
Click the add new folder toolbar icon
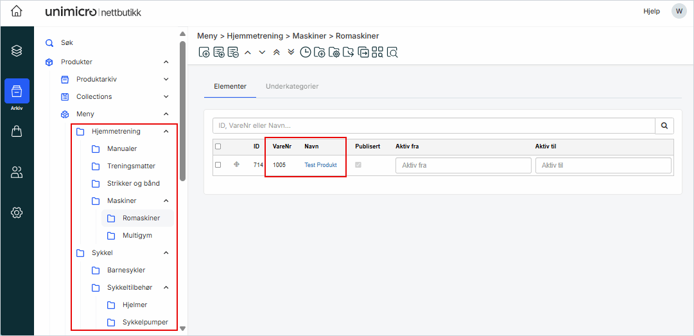tap(320, 53)
